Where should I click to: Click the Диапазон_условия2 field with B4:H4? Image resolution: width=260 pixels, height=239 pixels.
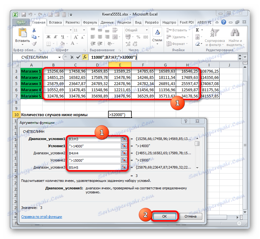click(95, 153)
